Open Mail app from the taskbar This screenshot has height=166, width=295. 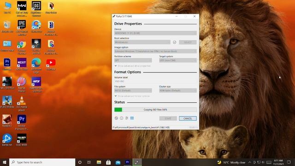click(x=118, y=162)
